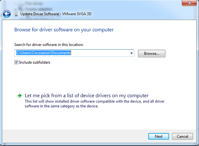The height and width of the screenshot is (146, 199).
Task: Click the Cancel button
Action: tap(182, 136)
